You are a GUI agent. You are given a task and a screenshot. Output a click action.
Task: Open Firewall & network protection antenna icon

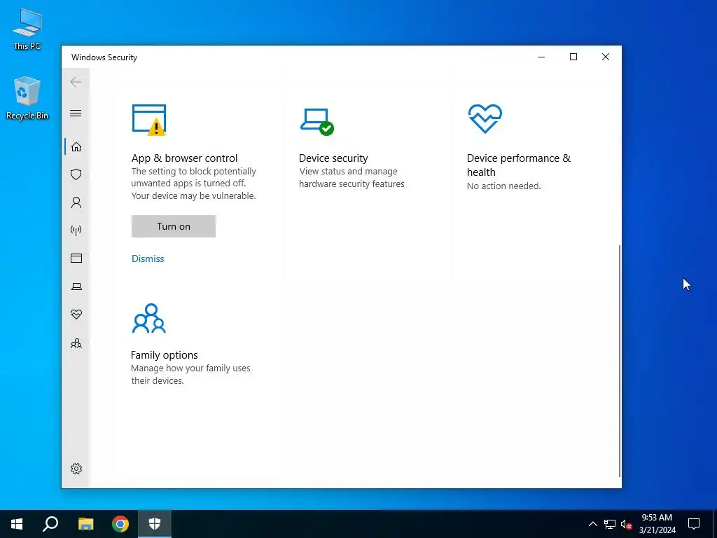pyautogui.click(x=76, y=230)
